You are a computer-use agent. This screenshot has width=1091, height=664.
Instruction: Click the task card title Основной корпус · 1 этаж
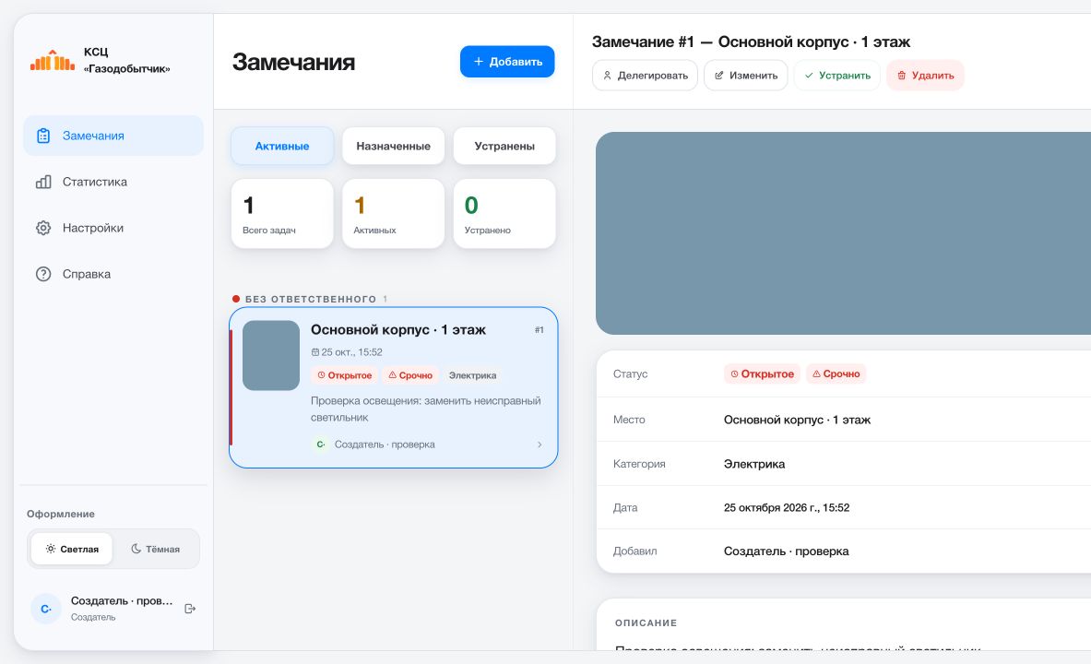pos(398,330)
